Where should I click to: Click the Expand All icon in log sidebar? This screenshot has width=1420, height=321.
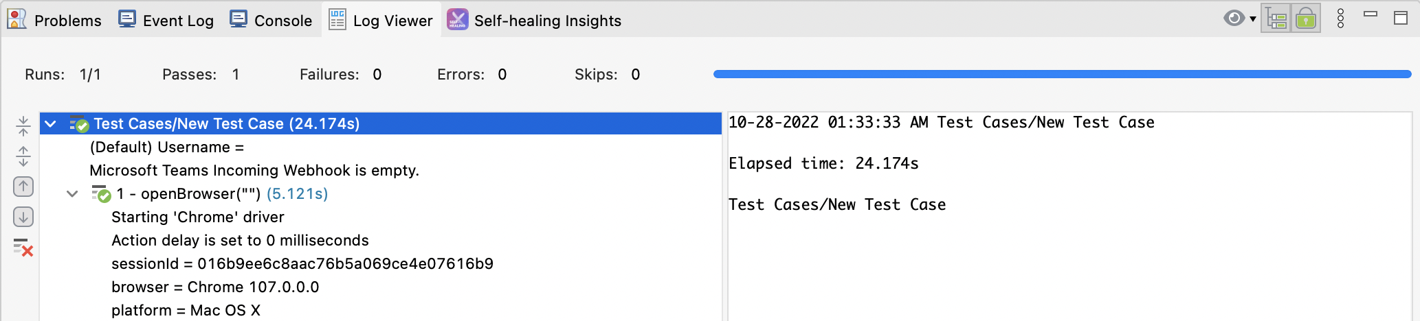pos(23,156)
